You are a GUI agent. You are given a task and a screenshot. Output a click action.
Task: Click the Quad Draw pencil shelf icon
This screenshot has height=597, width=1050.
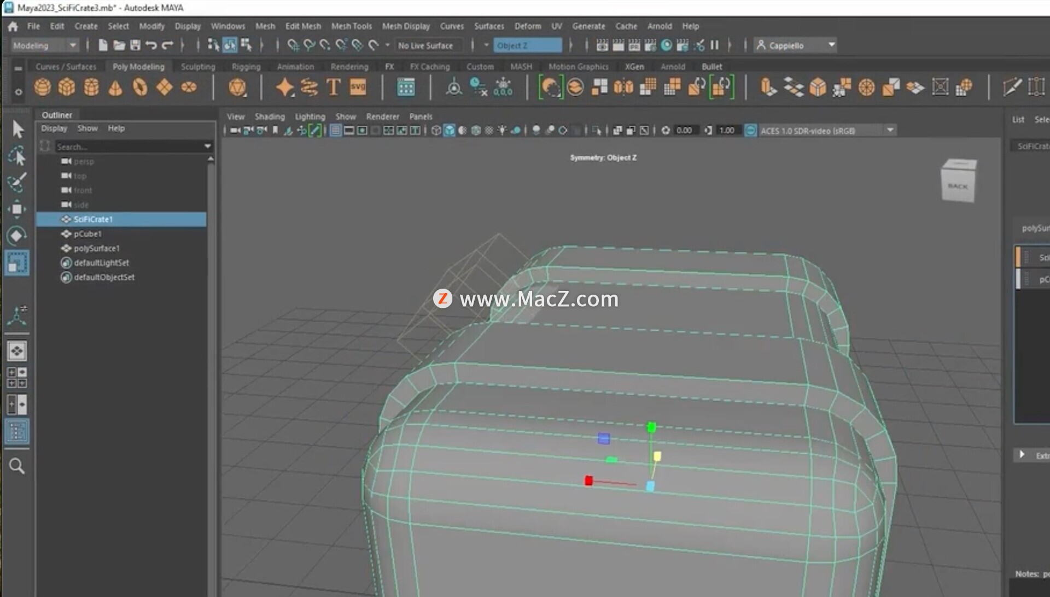1012,87
